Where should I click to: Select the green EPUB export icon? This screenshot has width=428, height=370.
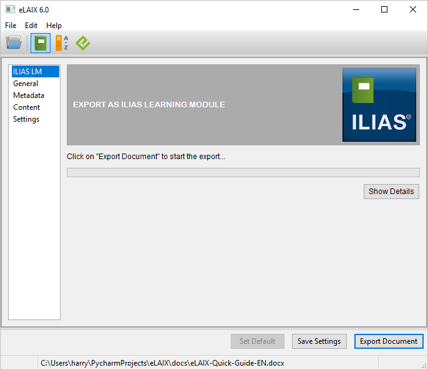click(83, 43)
